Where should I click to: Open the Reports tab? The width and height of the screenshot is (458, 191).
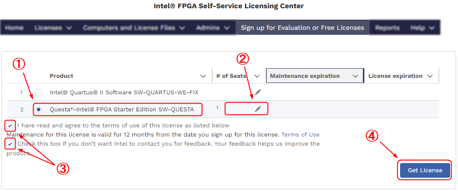[x=387, y=27]
